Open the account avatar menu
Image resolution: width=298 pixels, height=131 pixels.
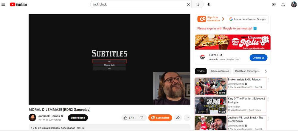click(294, 4)
